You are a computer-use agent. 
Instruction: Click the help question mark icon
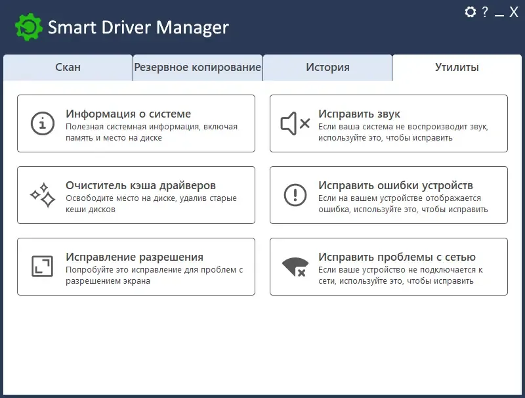(484, 12)
